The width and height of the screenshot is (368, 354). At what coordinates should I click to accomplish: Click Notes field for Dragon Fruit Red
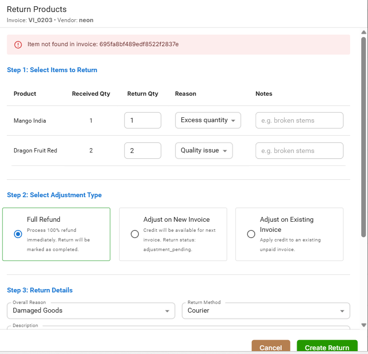click(299, 151)
